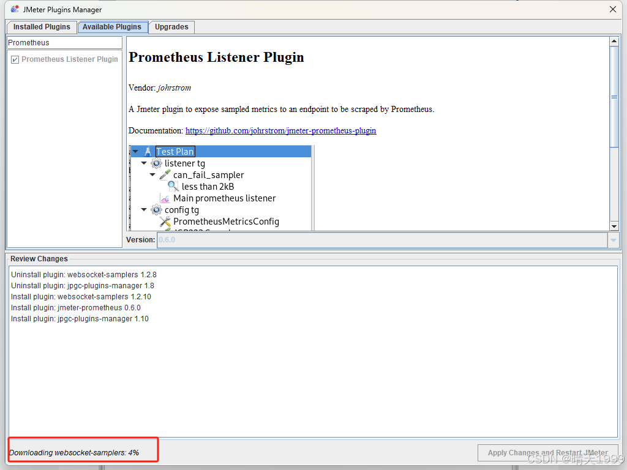This screenshot has height=470, width=627.
Task: Open the Upgrades tab
Action: coord(171,27)
